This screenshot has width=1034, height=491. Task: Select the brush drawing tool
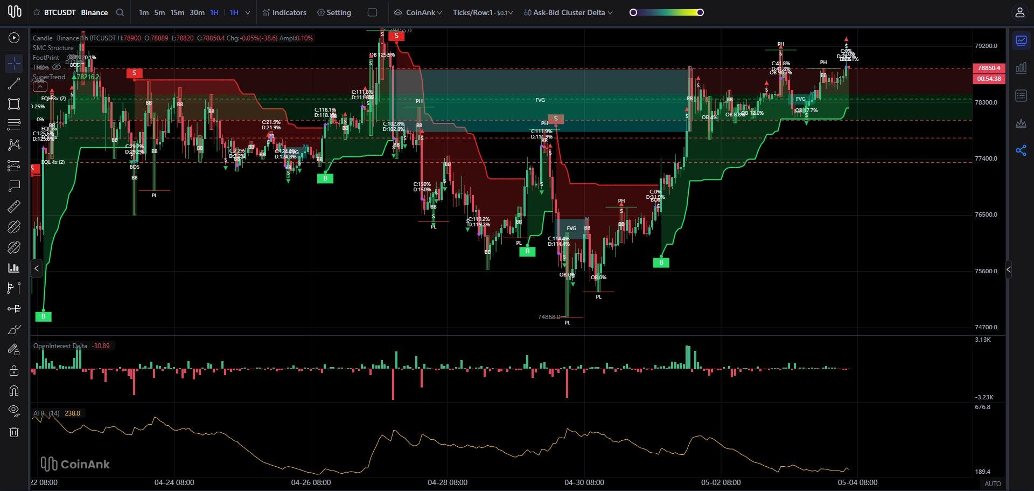pyautogui.click(x=14, y=329)
